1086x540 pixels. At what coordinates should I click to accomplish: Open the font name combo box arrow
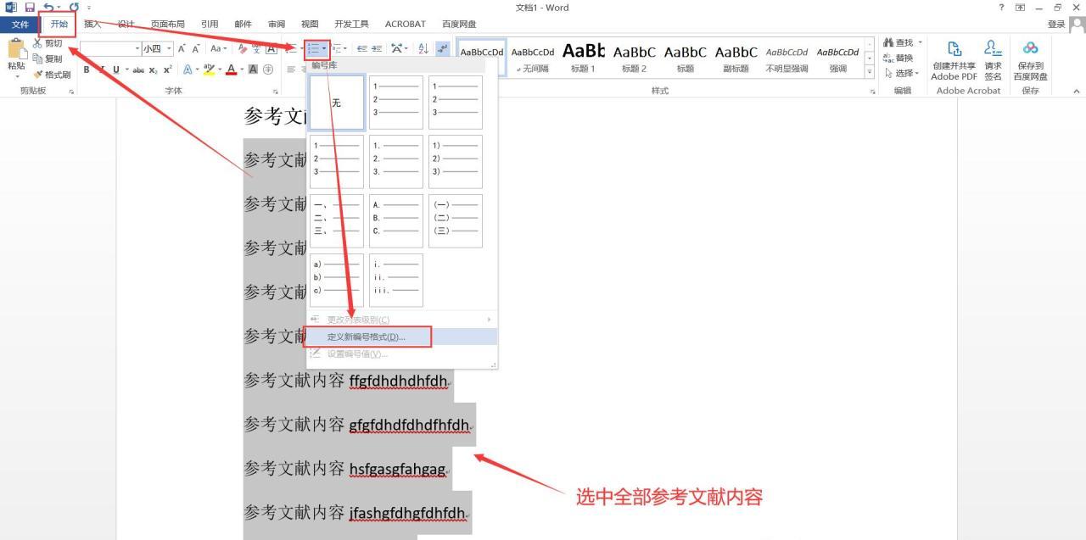coord(137,49)
